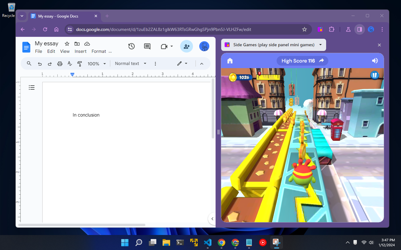The width and height of the screenshot is (401, 250).
Task: Toggle the browser side panel button
Action: point(360,29)
